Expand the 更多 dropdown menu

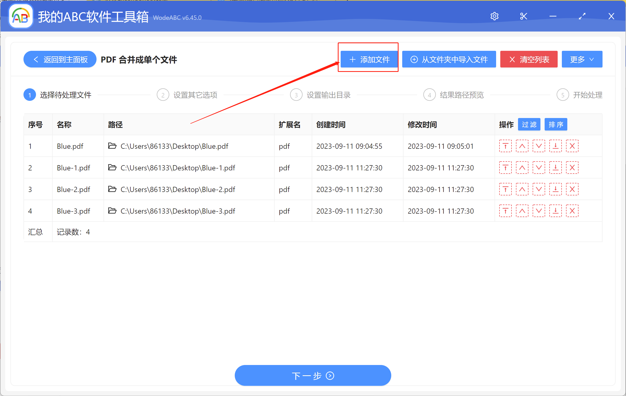582,59
